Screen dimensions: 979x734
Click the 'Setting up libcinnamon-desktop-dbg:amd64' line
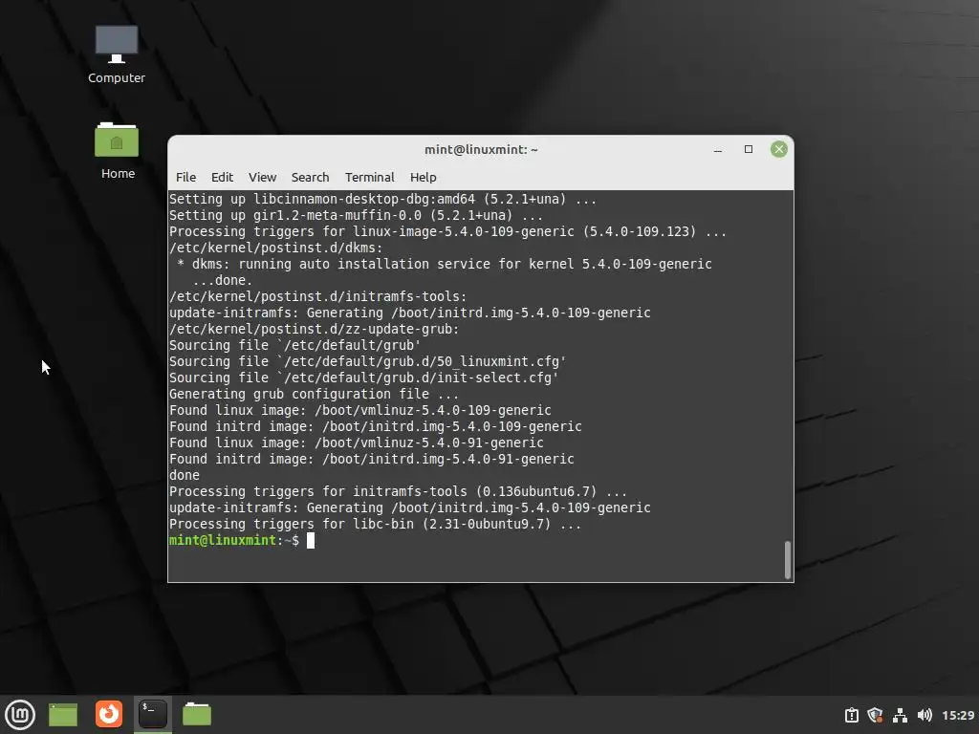pos(382,200)
